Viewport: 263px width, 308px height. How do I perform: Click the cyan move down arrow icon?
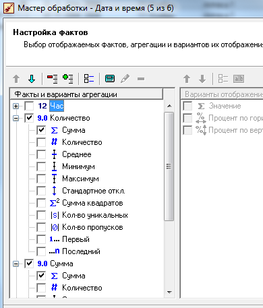click(32, 79)
